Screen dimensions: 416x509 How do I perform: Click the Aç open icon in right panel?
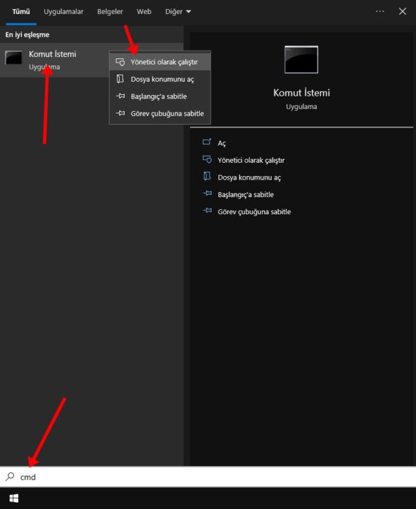pos(206,143)
